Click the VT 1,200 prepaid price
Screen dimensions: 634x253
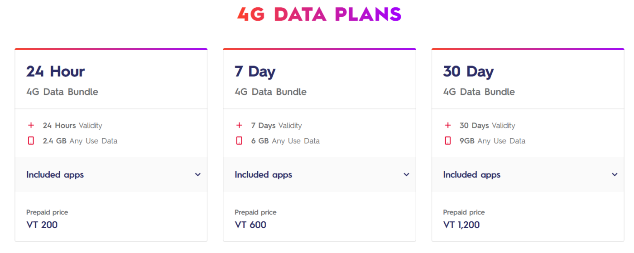point(461,225)
